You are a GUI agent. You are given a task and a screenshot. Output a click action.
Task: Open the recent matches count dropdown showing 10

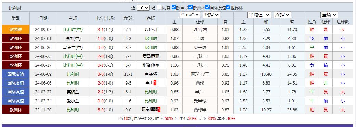point(143,8)
